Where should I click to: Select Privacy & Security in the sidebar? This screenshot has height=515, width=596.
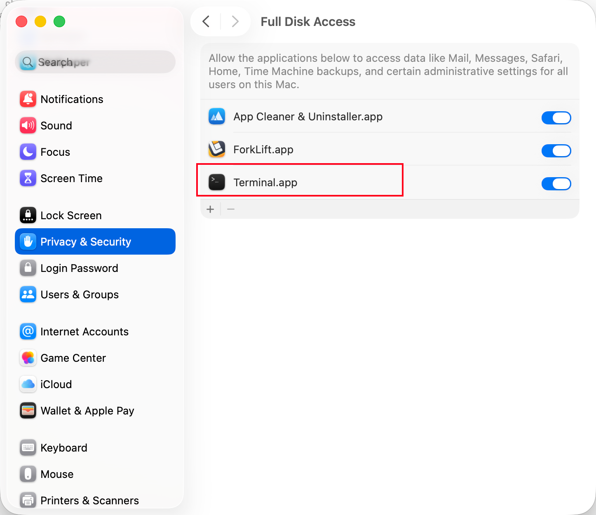(95, 242)
